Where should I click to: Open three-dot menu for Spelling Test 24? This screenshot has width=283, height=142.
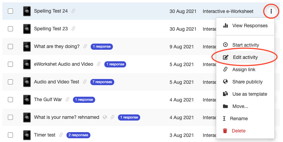tap(271, 11)
